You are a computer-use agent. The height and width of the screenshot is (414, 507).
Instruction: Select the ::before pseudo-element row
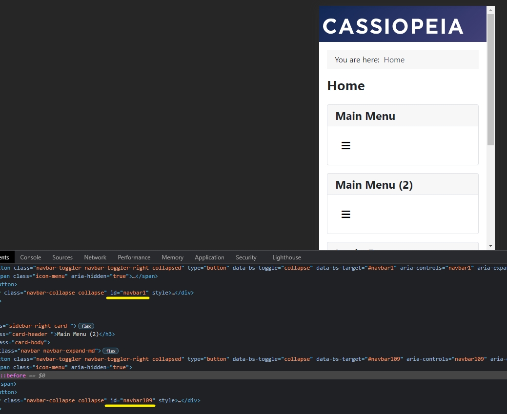coord(254,375)
